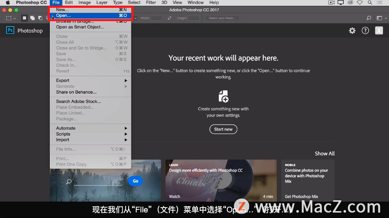389x218 pixels.
Task: Select Open as Smart Object...
Action: [91, 27]
